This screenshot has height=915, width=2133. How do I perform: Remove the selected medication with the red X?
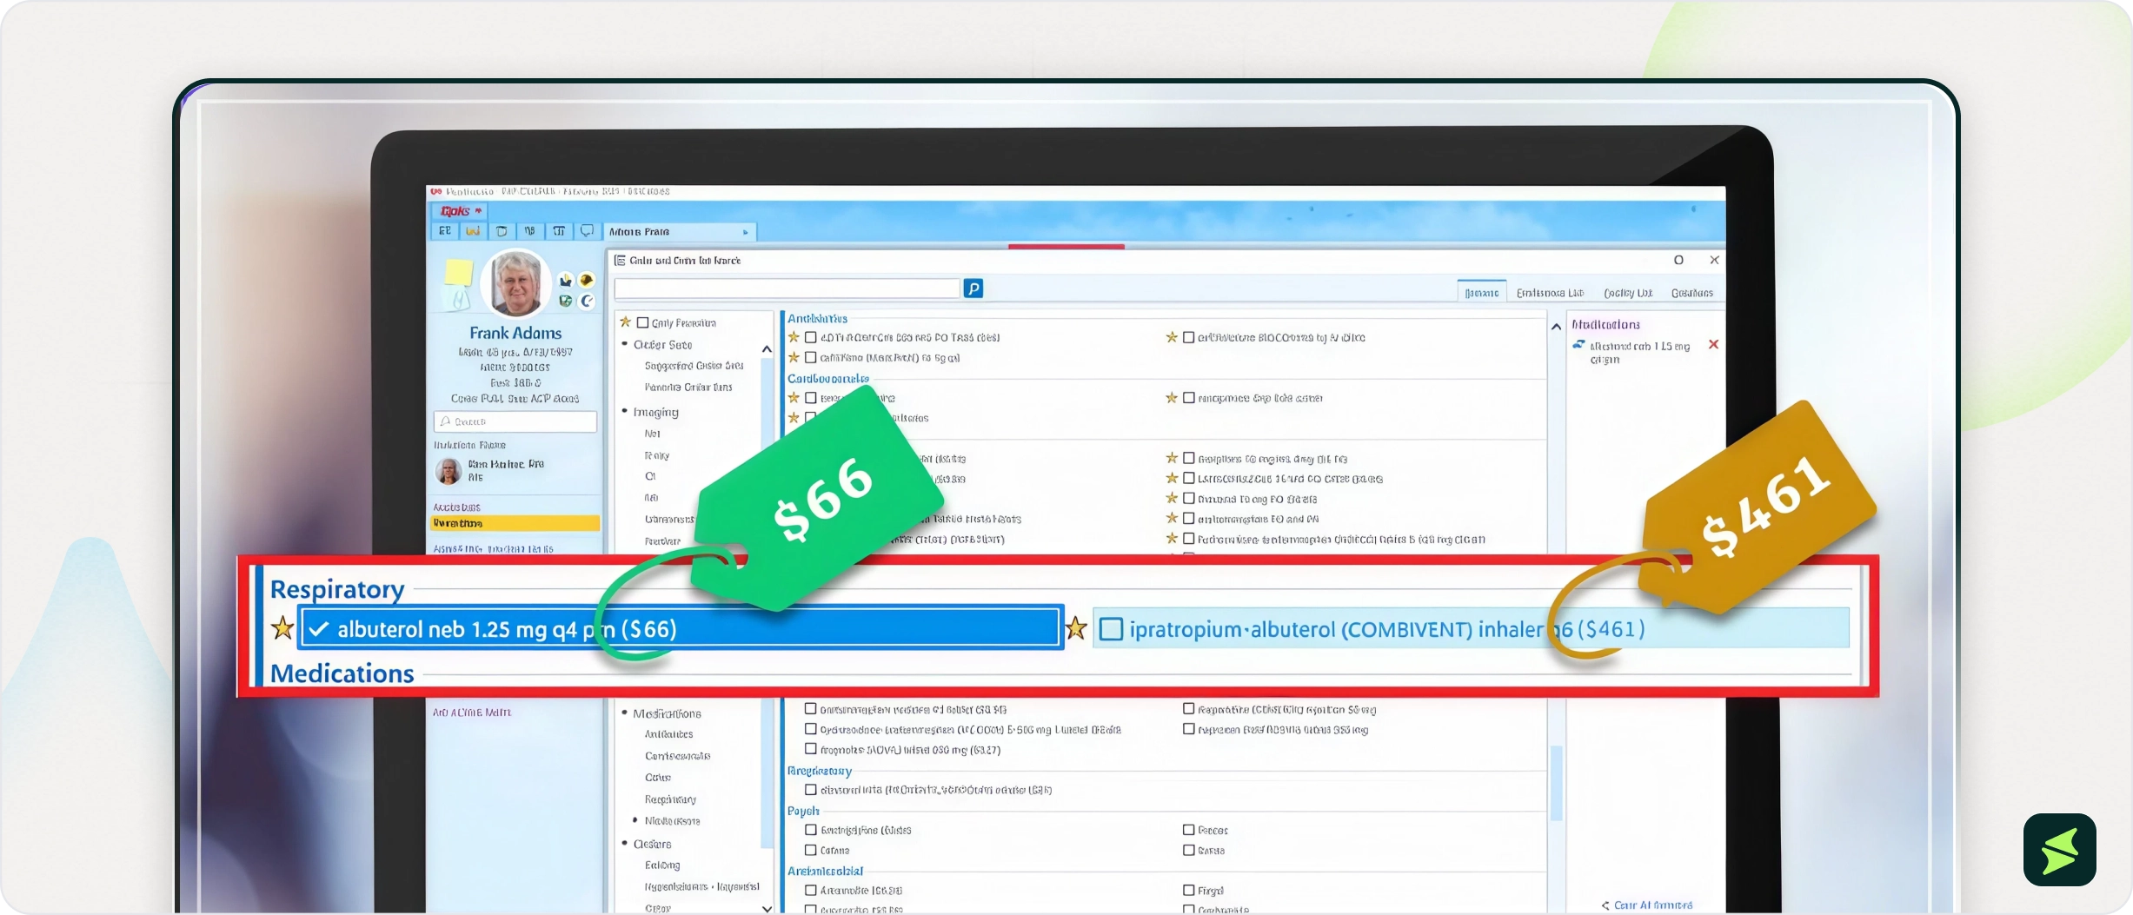pyautogui.click(x=1713, y=345)
